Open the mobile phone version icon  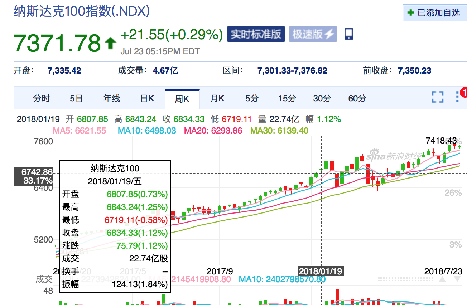348,34
